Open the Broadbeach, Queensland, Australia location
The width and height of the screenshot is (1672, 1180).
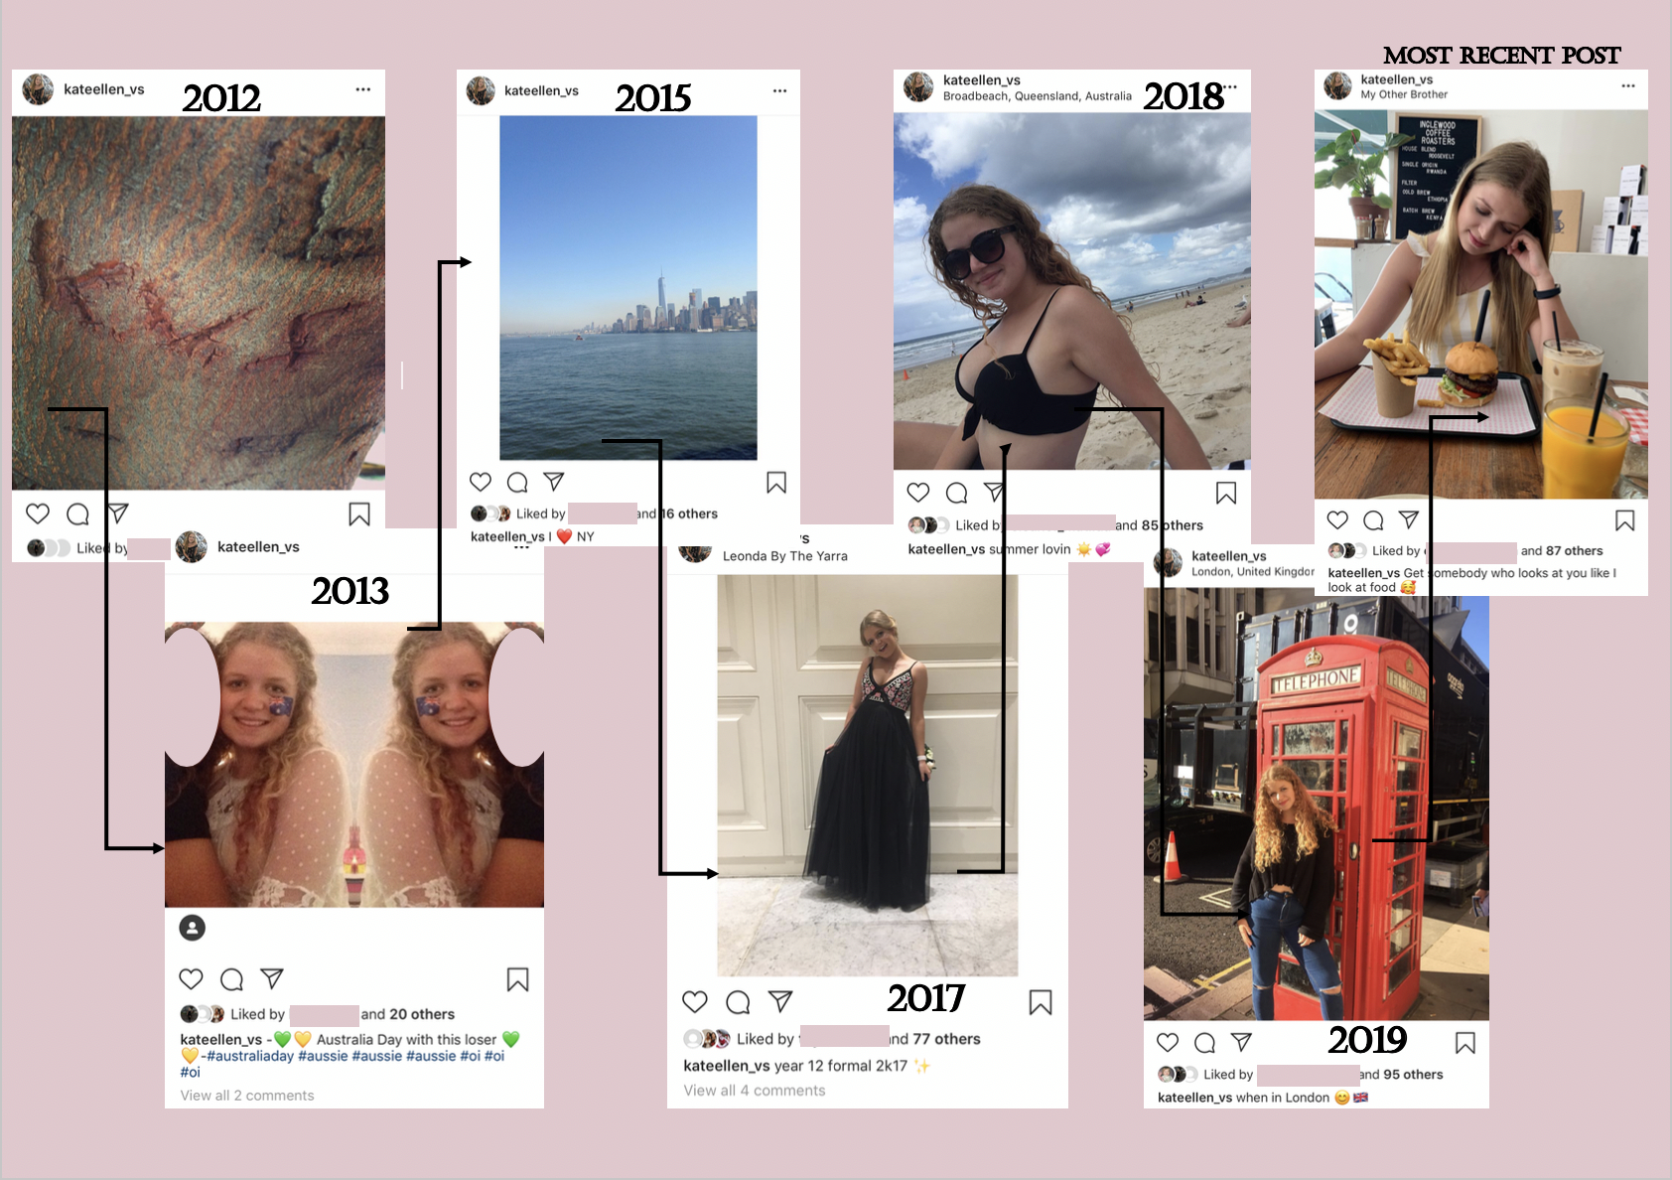[x=1037, y=96]
